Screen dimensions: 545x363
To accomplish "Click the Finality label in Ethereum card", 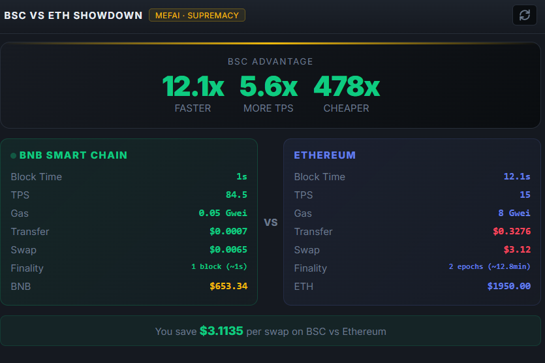I will (311, 268).
